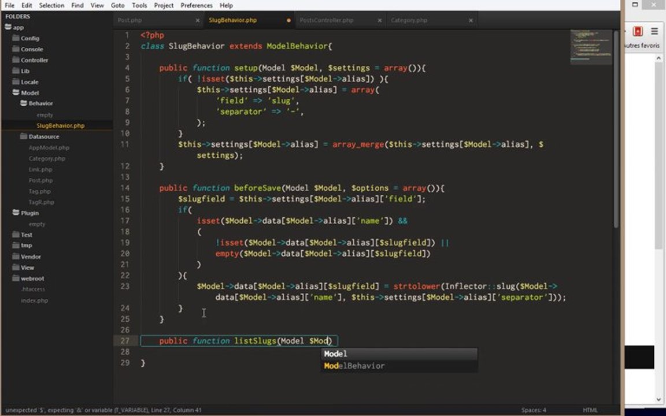Expand the Config folder
Screen dimensions: 666x416
pyautogui.click(x=26, y=38)
